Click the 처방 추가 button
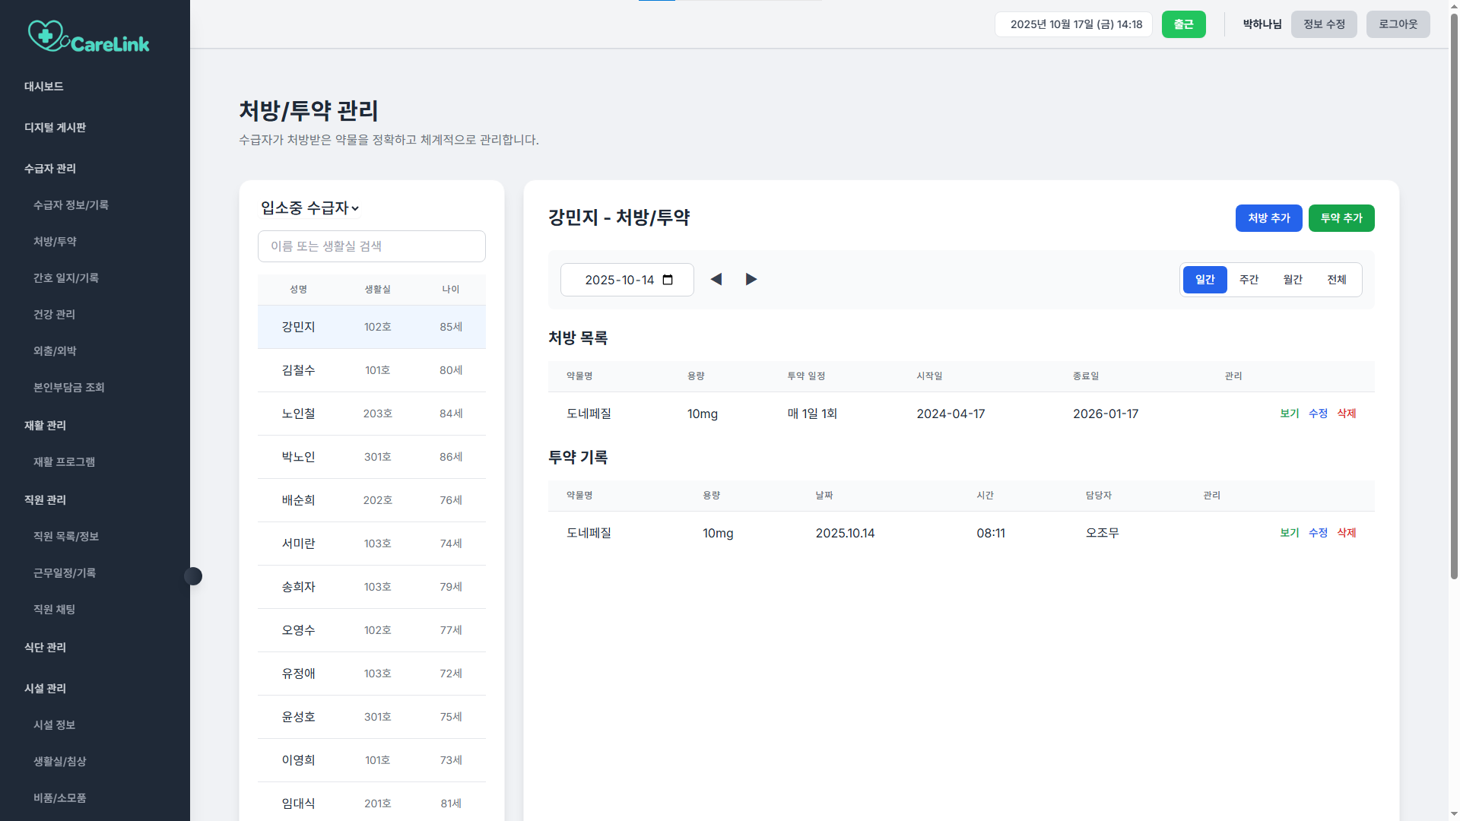Screen dimensions: 1460x821 click(x=1269, y=218)
